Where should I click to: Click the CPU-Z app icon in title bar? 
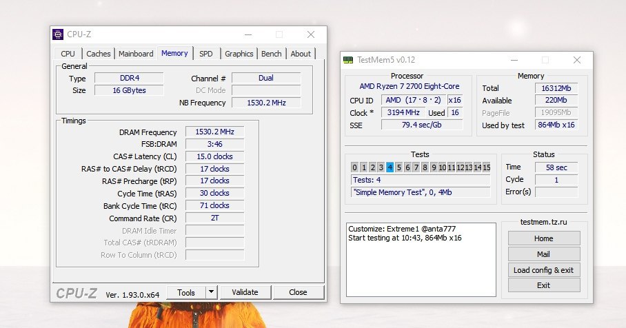pos(58,34)
